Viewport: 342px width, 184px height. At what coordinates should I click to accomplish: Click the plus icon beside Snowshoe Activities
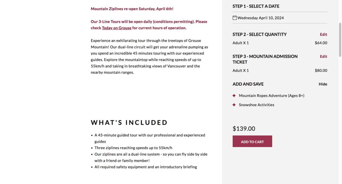click(234, 105)
